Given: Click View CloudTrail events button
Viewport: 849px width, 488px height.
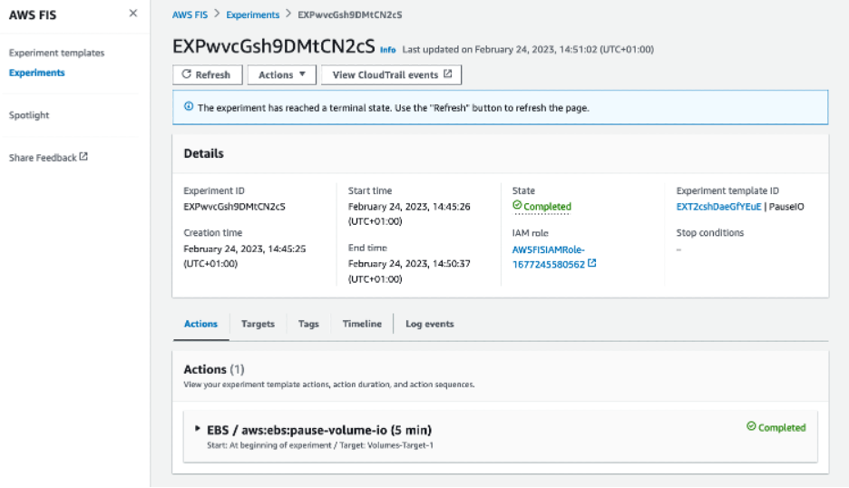Looking at the screenshot, I should pyautogui.click(x=392, y=74).
